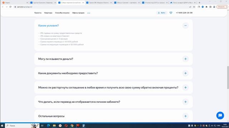
Task: Switch to the «Ипотека под 0,01%» browser tab
Action: pos(155,2)
